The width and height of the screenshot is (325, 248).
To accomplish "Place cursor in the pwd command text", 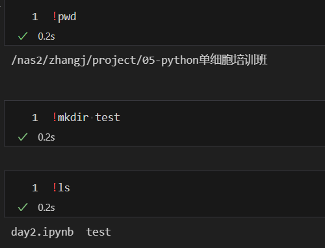I will [67, 17].
